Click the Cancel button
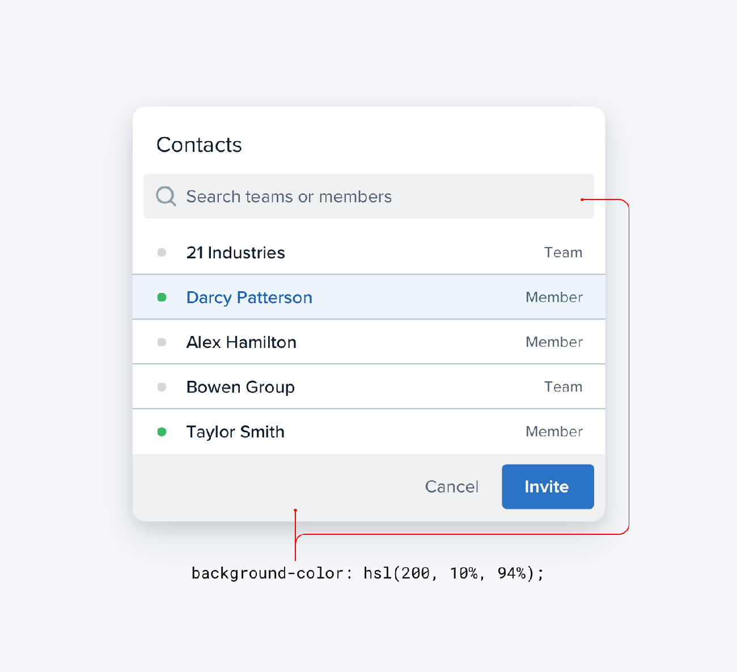737x672 pixels. click(x=452, y=487)
